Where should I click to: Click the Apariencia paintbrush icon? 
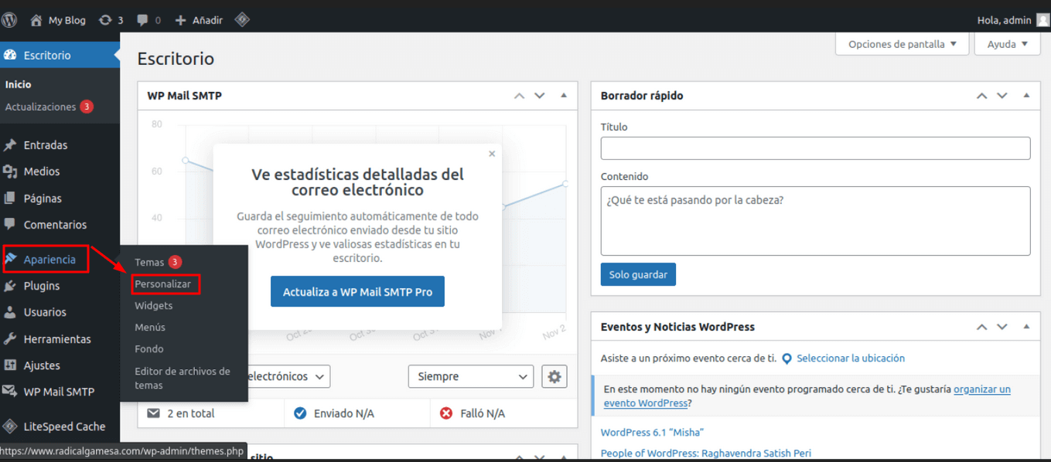(x=10, y=260)
